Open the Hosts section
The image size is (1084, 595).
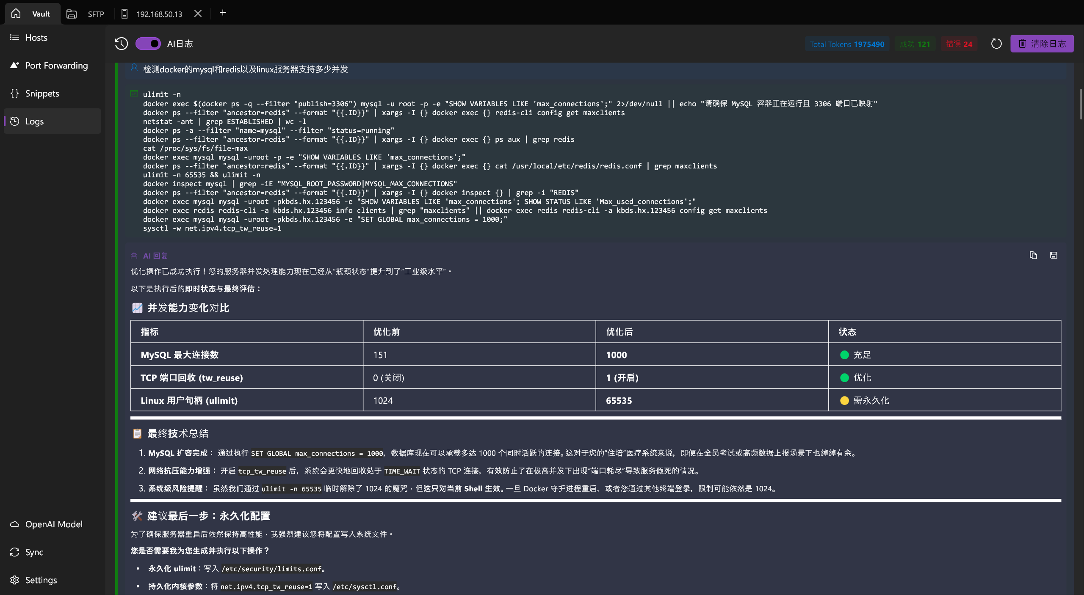coord(36,38)
